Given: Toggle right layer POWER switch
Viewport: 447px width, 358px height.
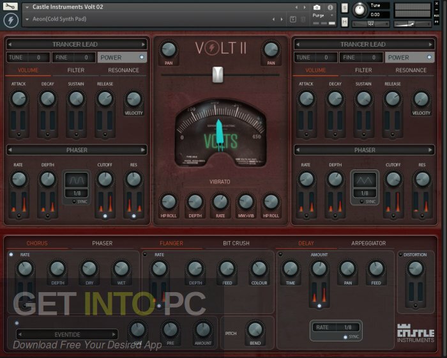Looking at the screenshot, I should [410, 58].
